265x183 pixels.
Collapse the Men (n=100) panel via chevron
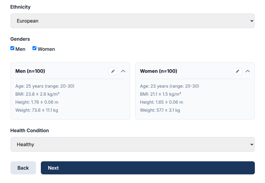pos(123,71)
